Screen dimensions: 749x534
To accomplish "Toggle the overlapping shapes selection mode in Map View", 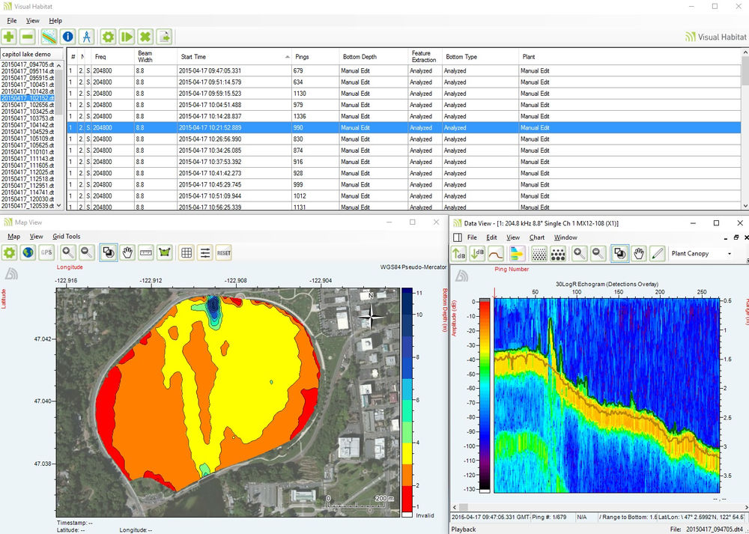I will pos(108,254).
